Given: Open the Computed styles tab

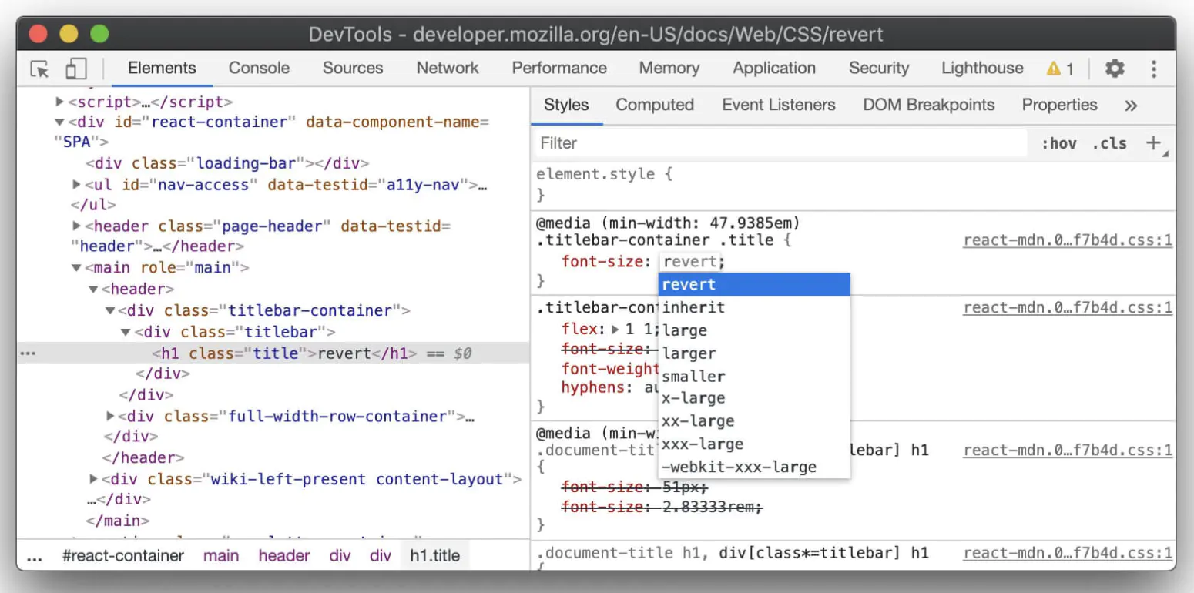Looking at the screenshot, I should click(x=655, y=105).
